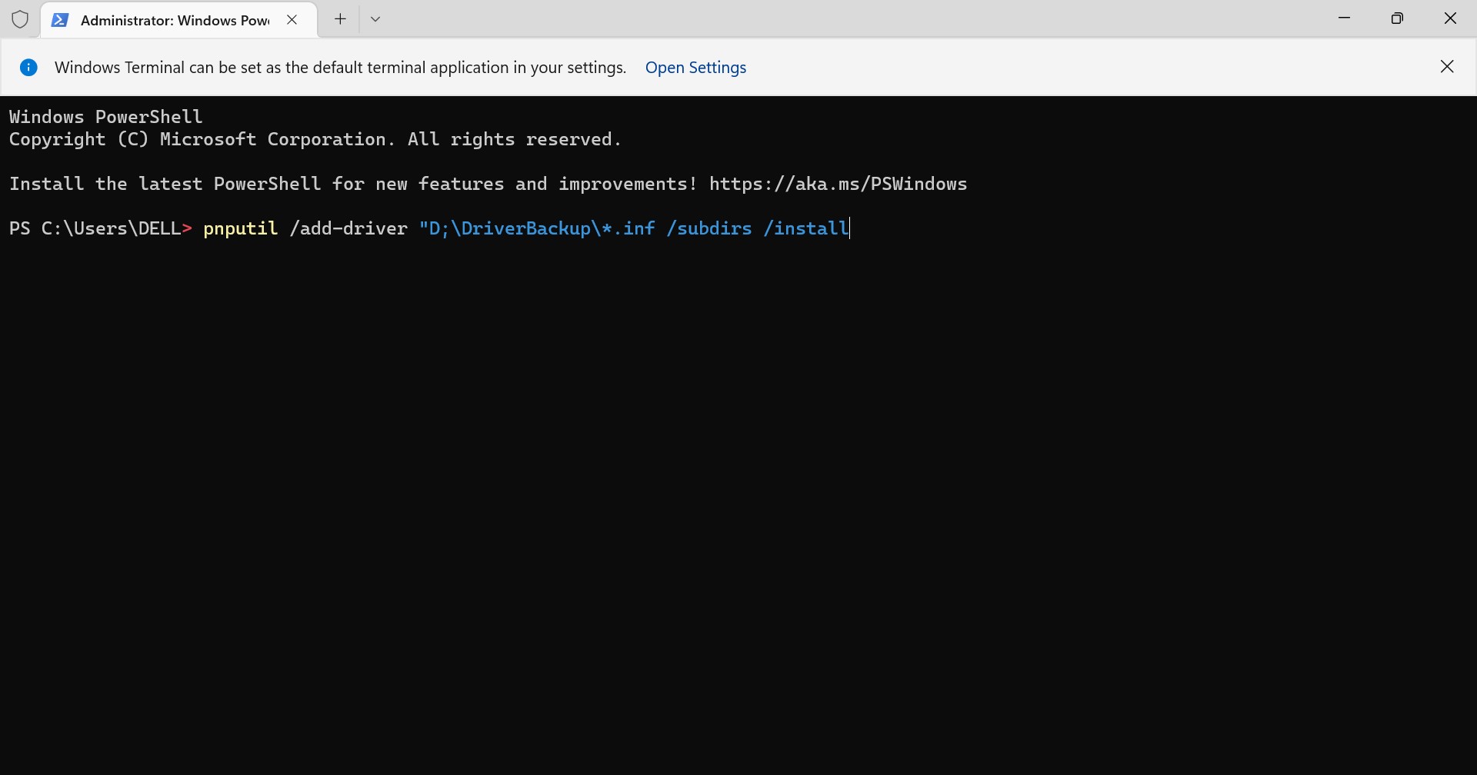Image resolution: width=1477 pixels, height=775 pixels.
Task: Close the Windows Terminal window
Action: click(1451, 18)
